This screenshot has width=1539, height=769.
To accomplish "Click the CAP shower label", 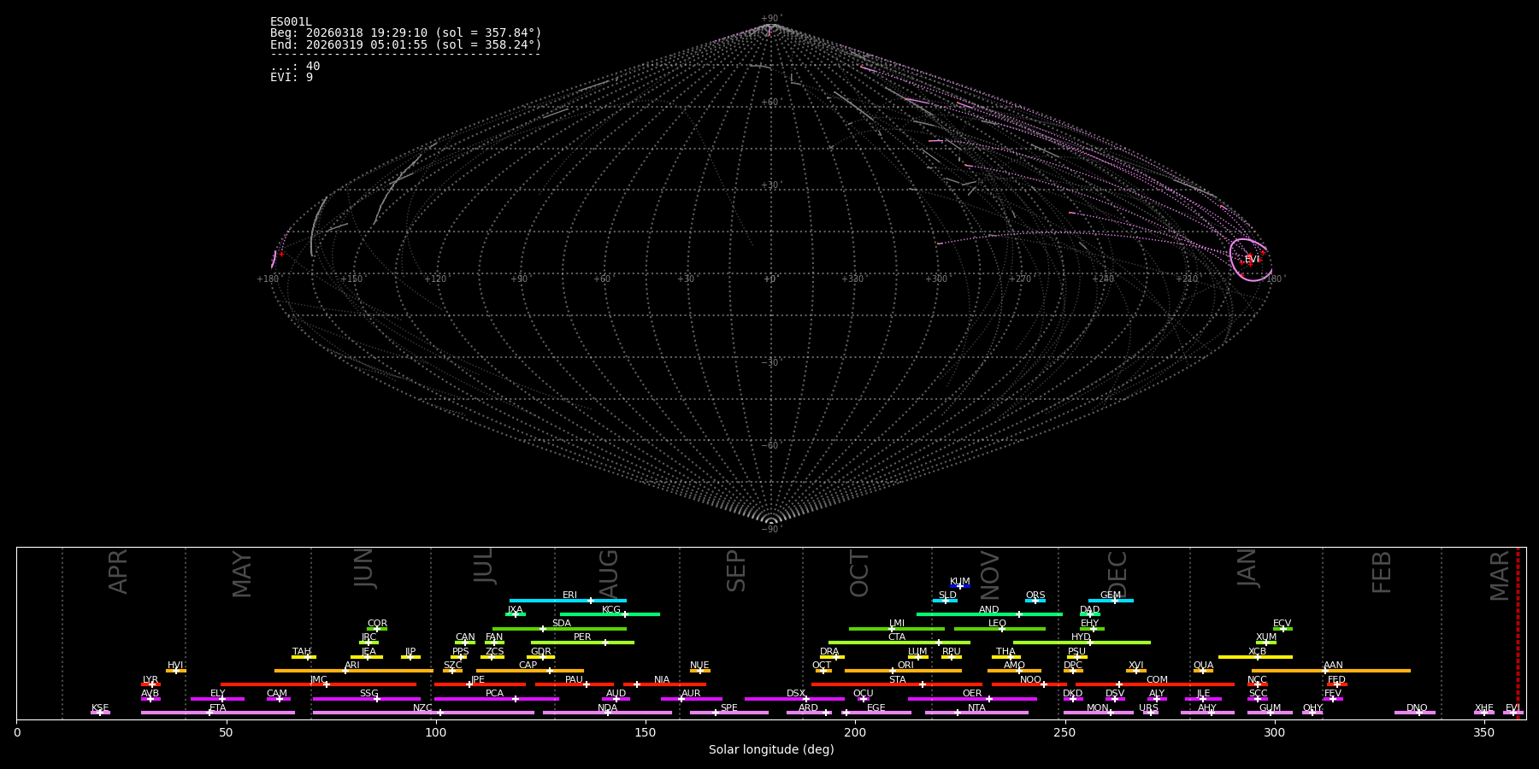I will (x=528, y=665).
